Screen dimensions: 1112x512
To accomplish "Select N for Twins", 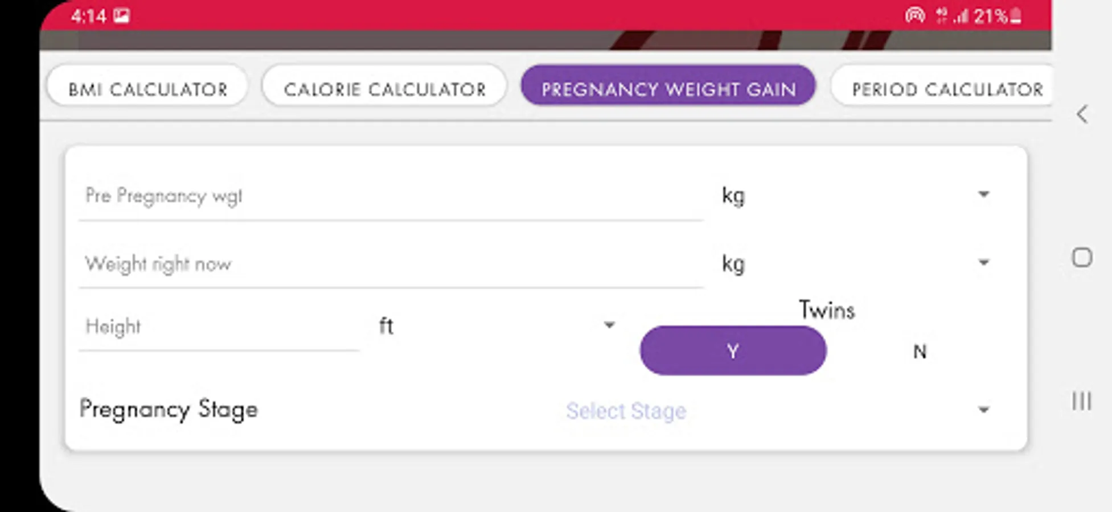I will click(x=920, y=352).
